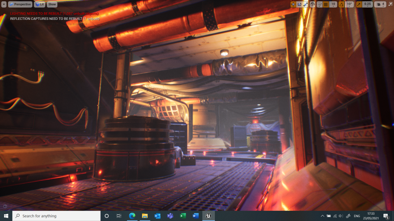
Task: Open Task View
Action: (119, 216)
